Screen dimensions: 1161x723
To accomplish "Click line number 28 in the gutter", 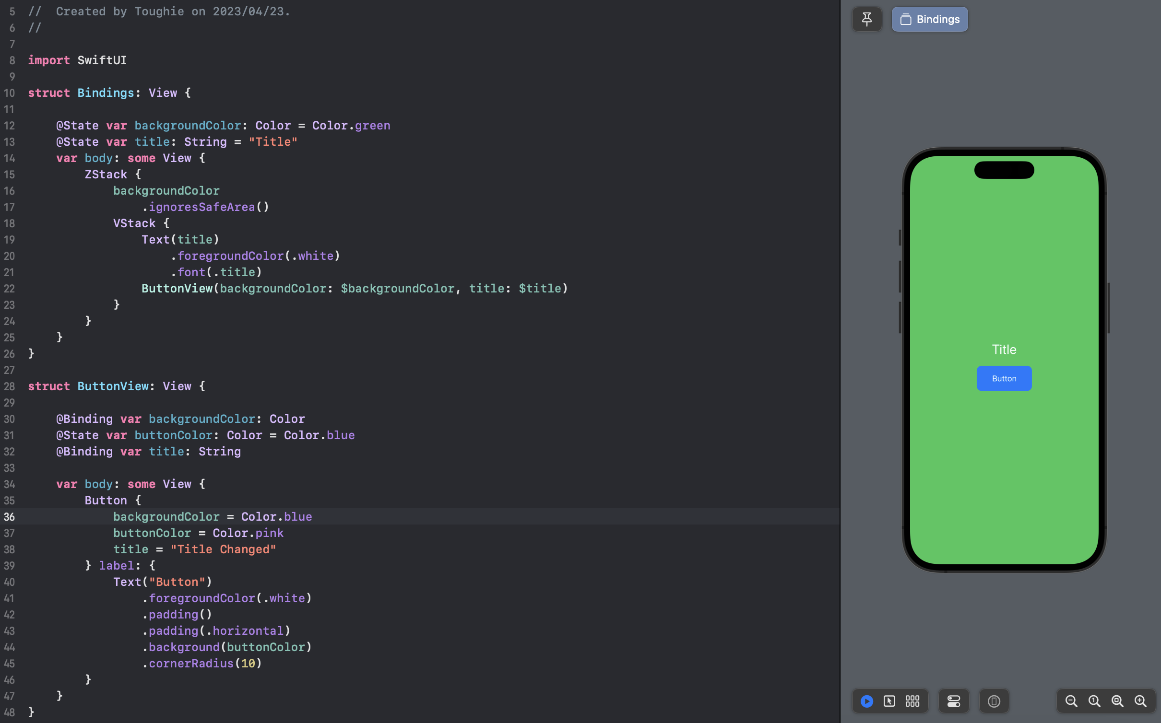I will 10,386.
